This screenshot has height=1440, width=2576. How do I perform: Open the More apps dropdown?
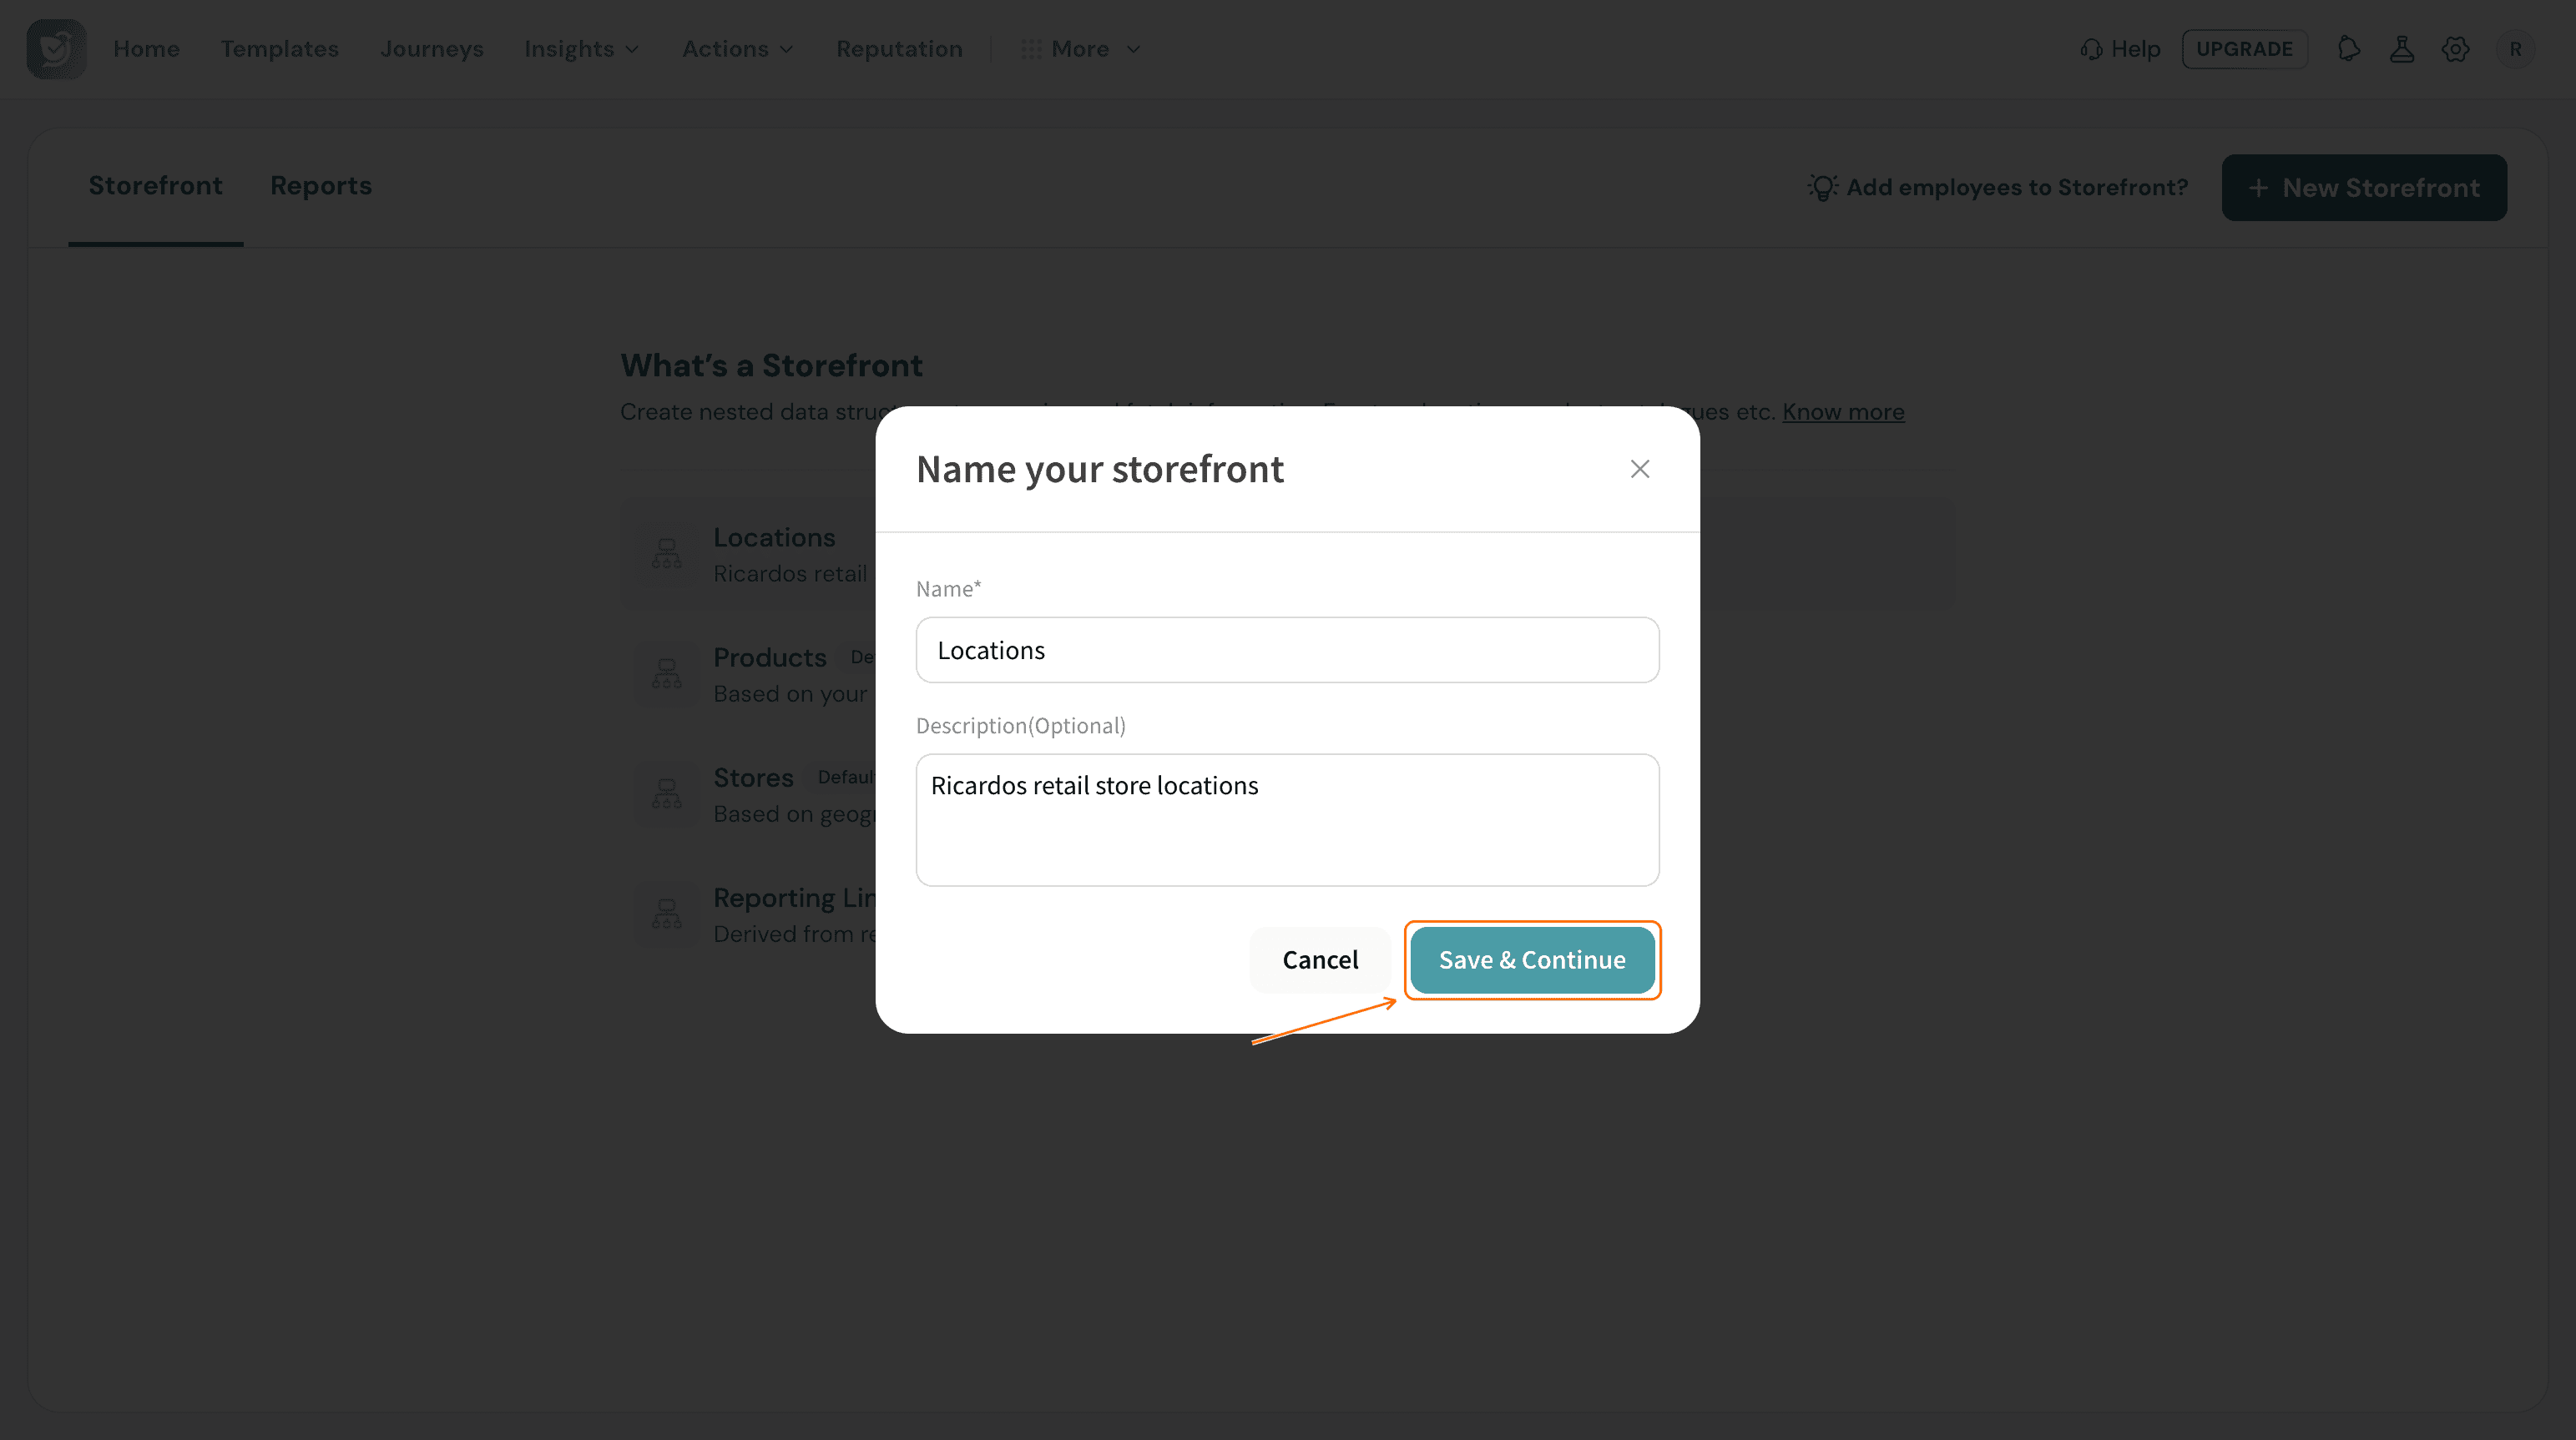(1080, 49)
